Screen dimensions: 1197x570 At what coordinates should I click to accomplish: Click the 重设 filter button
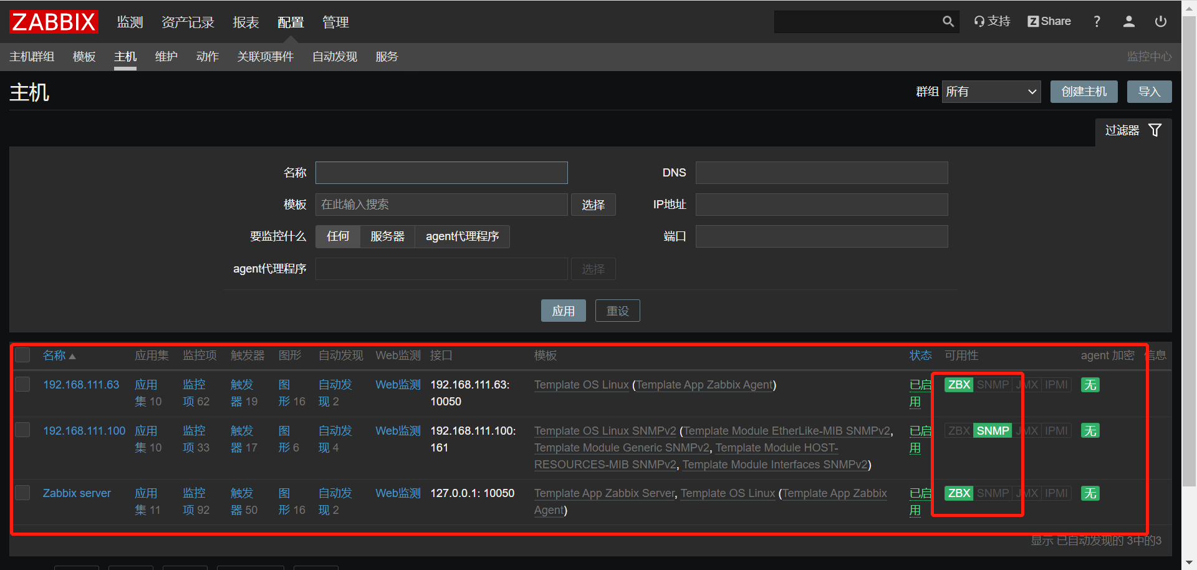pos(618,311)
